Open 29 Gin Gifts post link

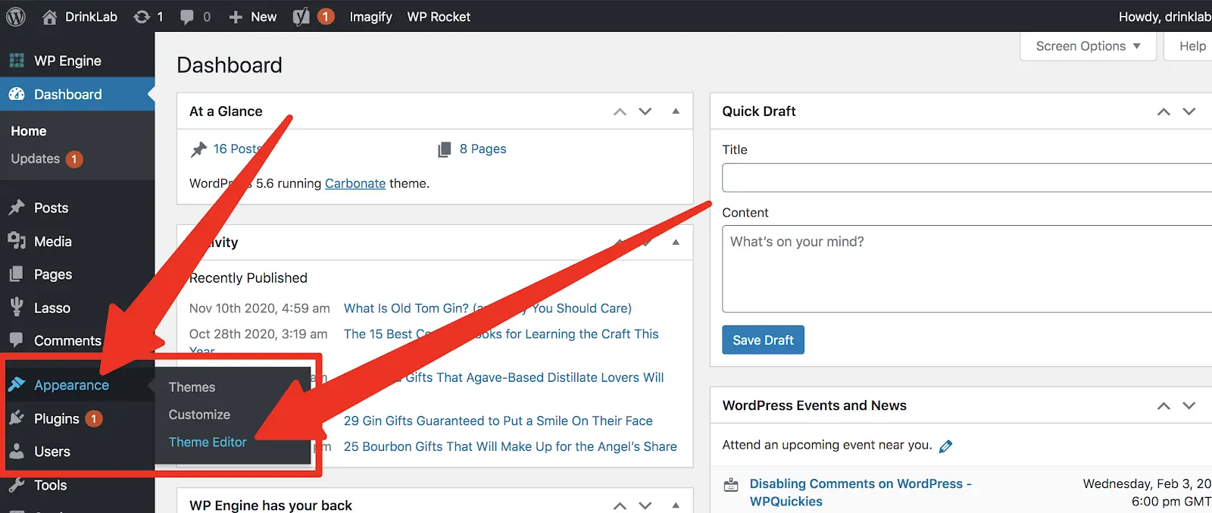pos(498,421)
